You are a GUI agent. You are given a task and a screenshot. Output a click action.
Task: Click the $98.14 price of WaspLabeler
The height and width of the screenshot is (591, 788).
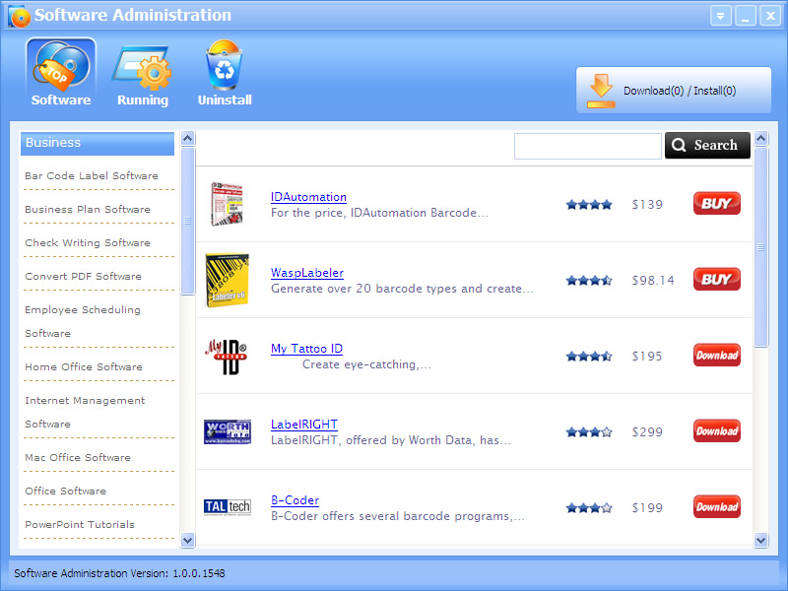(x=653, y=281)
